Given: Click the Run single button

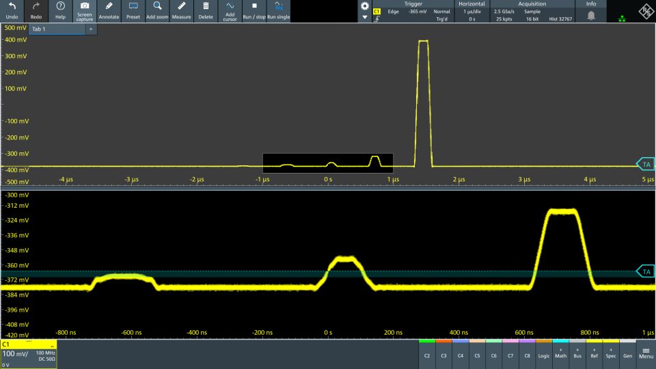Looking at the screenshot, I should (278, 6).
